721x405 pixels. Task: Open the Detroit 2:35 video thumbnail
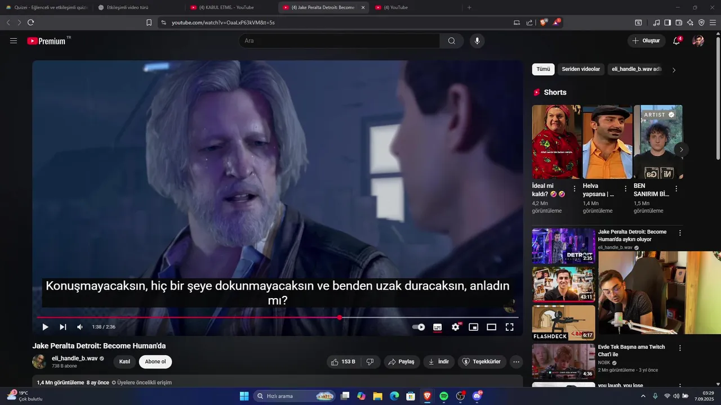[563, 246]
